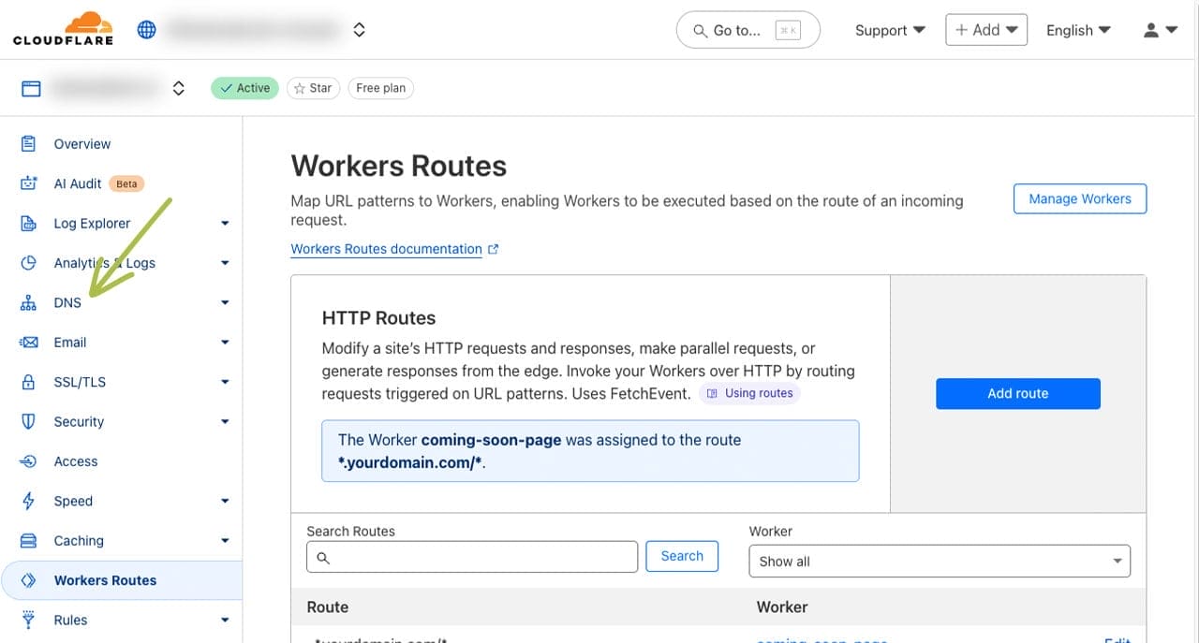Viewport: 1199px width, 643px height.
Task: Click the Active status badge
Action: [244, 88]
